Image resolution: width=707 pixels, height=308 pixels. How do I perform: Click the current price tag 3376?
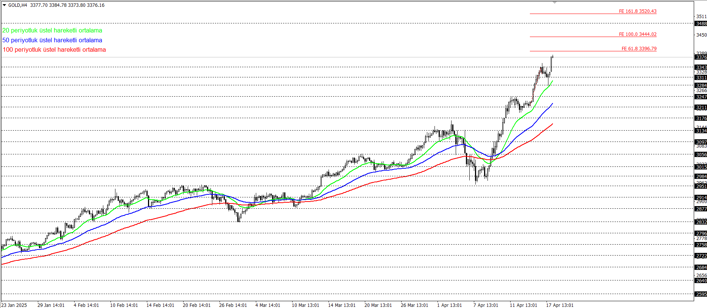click(701, 57)
